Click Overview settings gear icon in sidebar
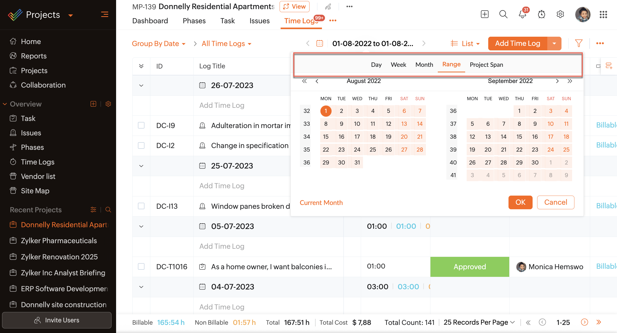 click(108, 104)
